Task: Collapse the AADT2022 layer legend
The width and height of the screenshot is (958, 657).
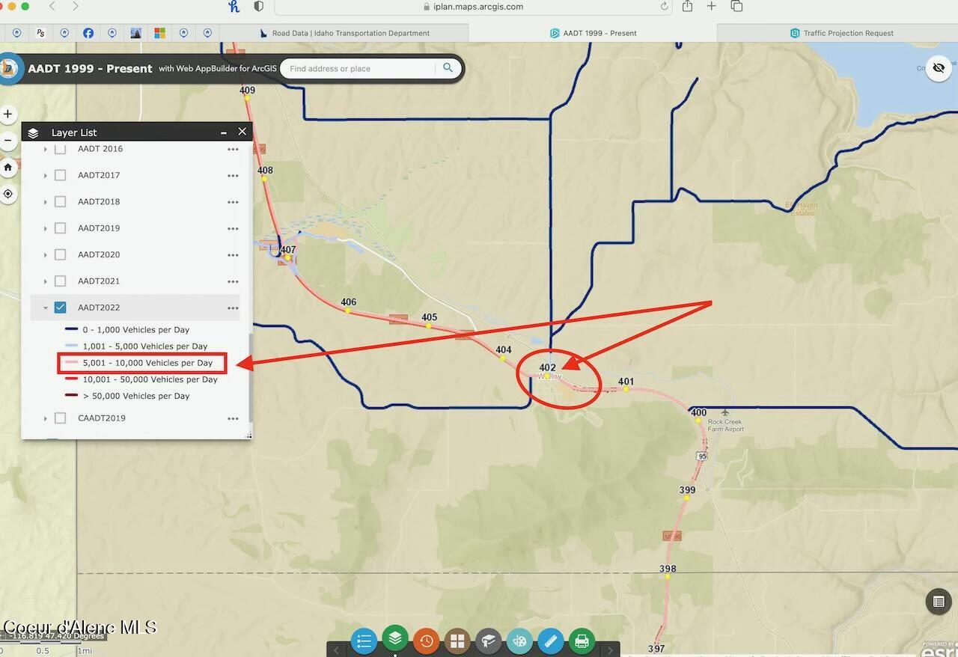Action: [46, 308]
